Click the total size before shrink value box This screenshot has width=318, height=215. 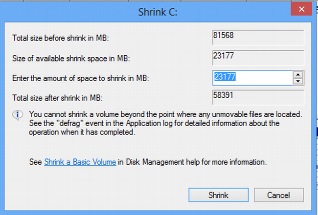pos(258,38)
